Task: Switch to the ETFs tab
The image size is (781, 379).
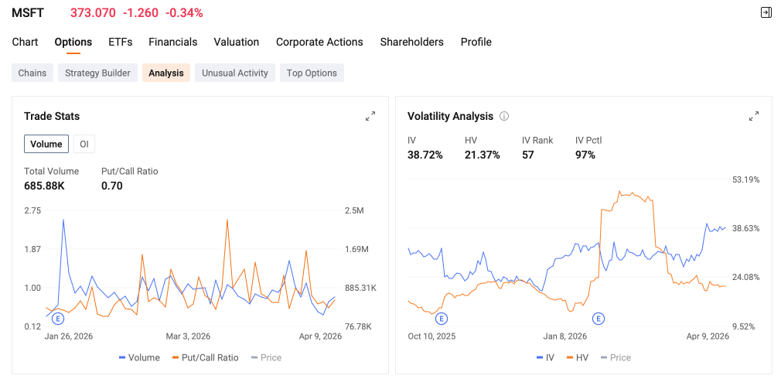Action: pos(121,42)
